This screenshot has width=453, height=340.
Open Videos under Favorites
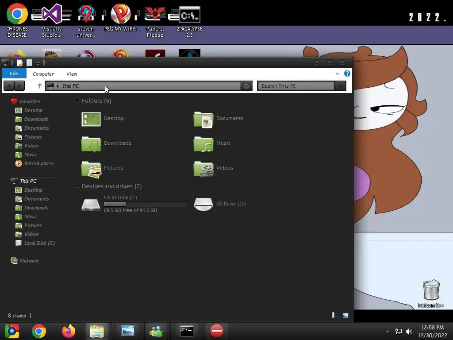(x=31, y=146)
